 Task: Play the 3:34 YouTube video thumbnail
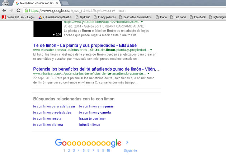pyautogui.click(x=48, y=29)
